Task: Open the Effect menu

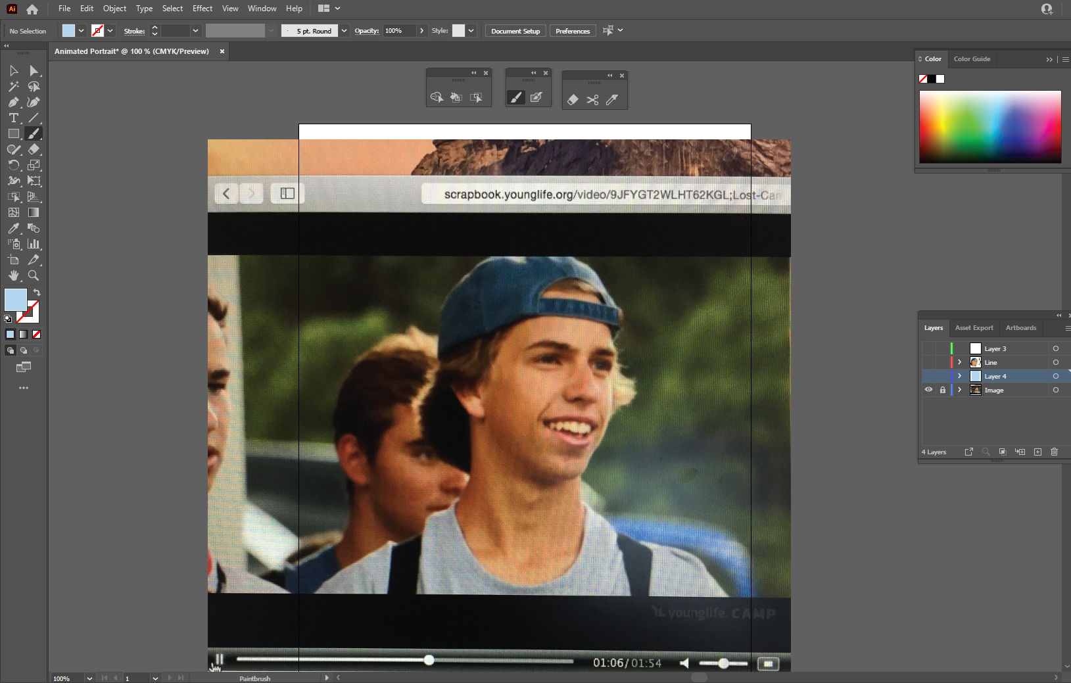Action: tap(202, 9)
